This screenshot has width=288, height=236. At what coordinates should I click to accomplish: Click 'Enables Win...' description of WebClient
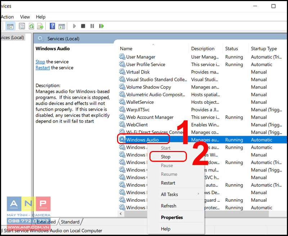(x=205, y=125)
